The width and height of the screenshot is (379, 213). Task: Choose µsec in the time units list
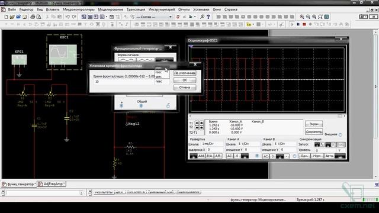click(162, 77)
